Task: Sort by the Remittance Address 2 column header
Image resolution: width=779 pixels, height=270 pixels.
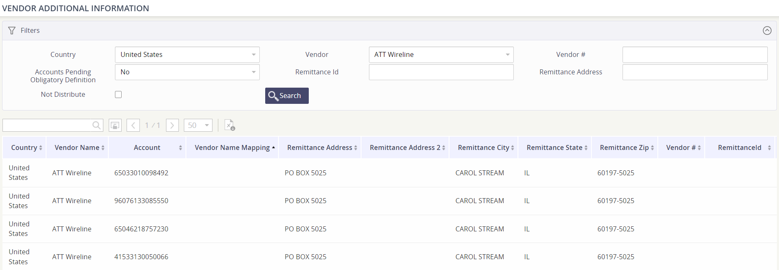Action: [x=405, y=147]
